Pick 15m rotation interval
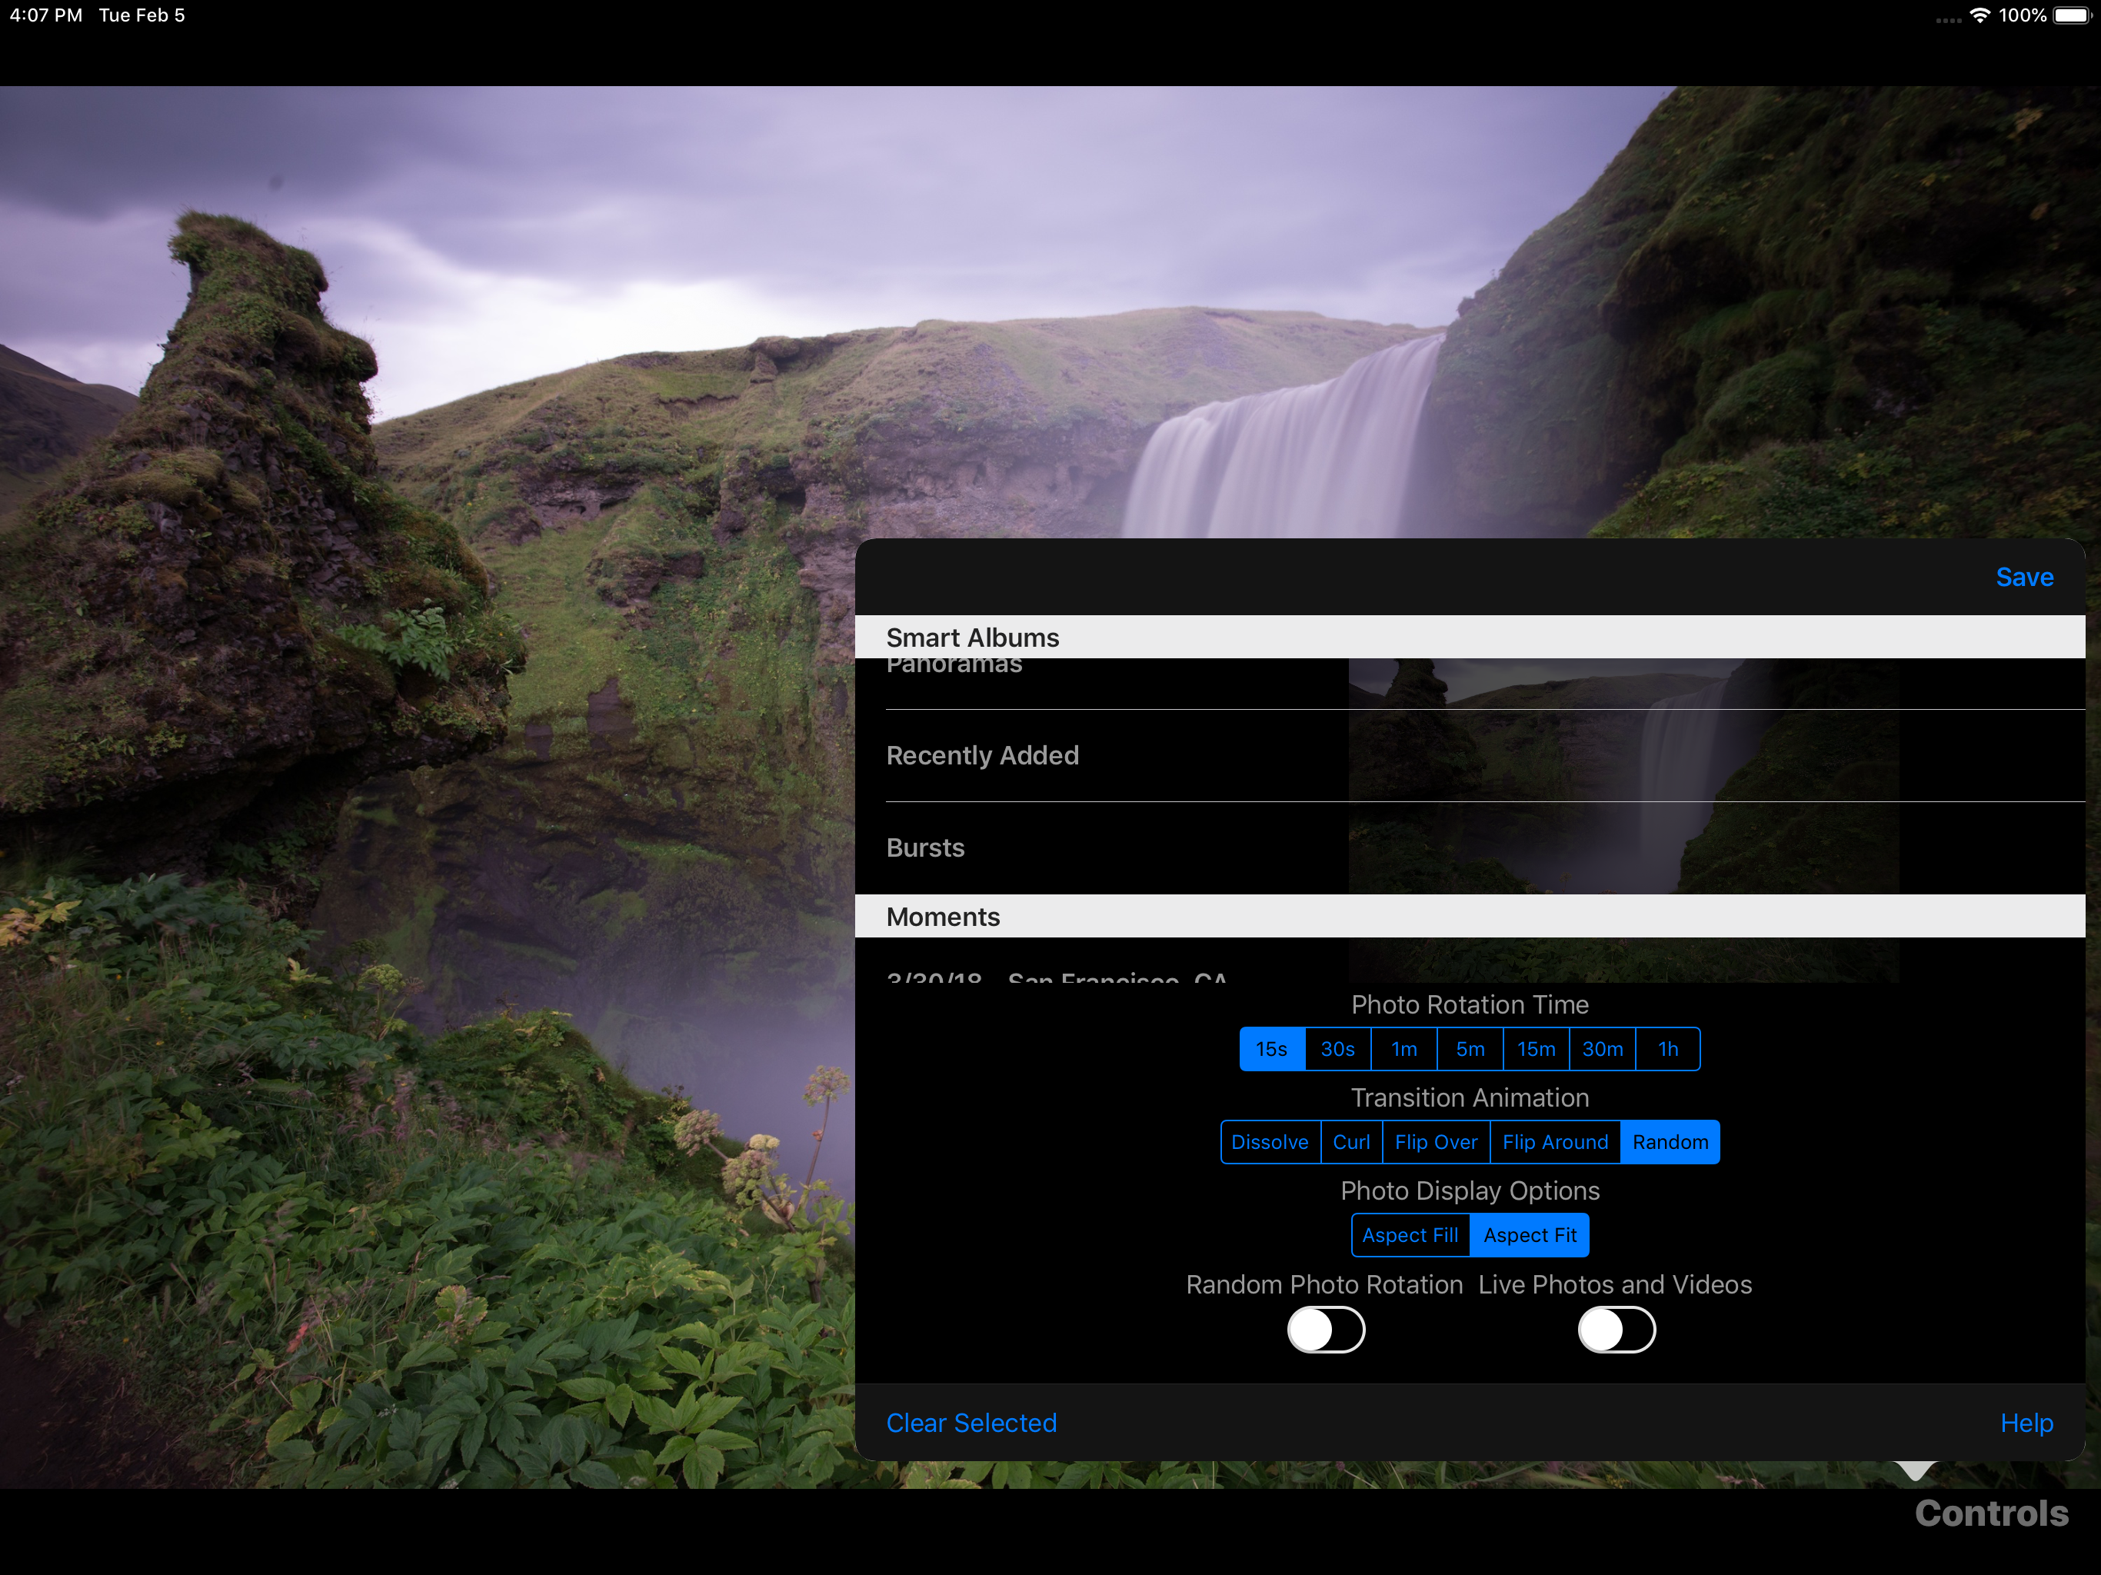The width and height of the screenshot is (2101, 1575). 1535,1049
